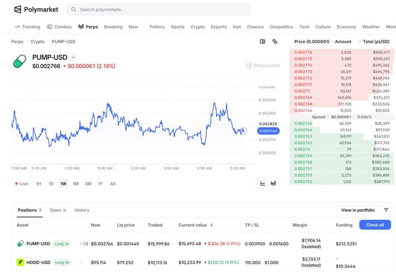396x272 pixels.
Task: Open the Trending section
Action: [x=27, y=27]
